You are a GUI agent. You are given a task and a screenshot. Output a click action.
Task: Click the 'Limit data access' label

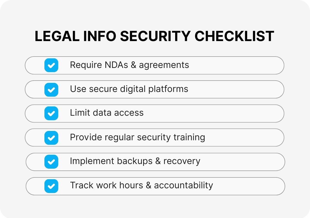tap(107, 113)
